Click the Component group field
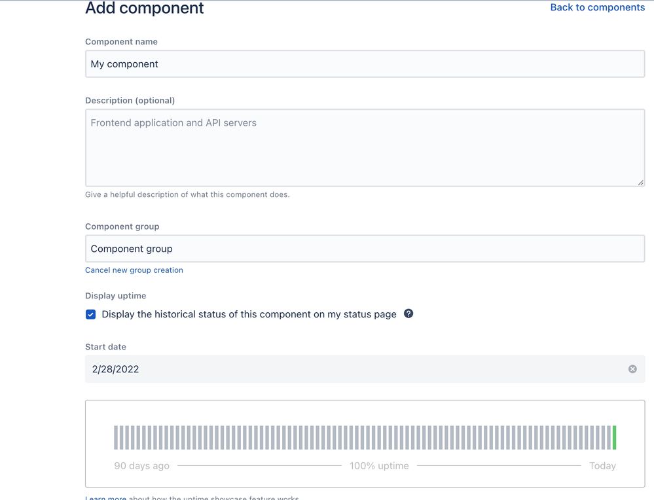 pyautogui.click(x=365, y=249)
